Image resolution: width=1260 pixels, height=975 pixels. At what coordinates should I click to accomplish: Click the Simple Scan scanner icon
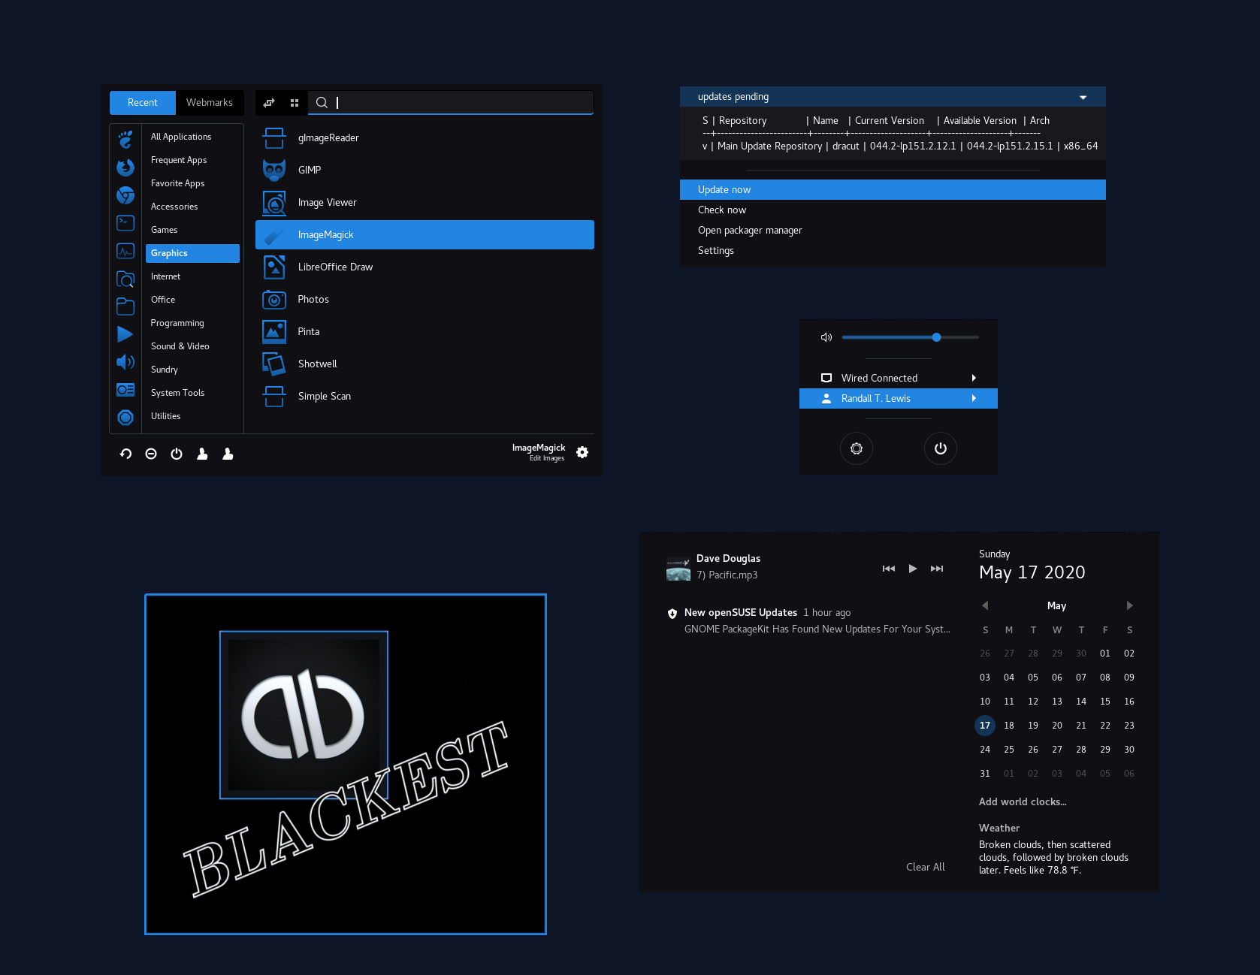point(274,397)
